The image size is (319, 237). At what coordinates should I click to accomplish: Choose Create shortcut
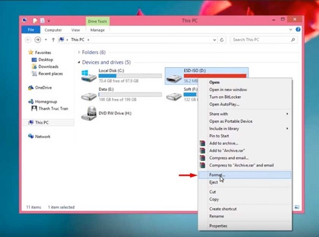245,208
